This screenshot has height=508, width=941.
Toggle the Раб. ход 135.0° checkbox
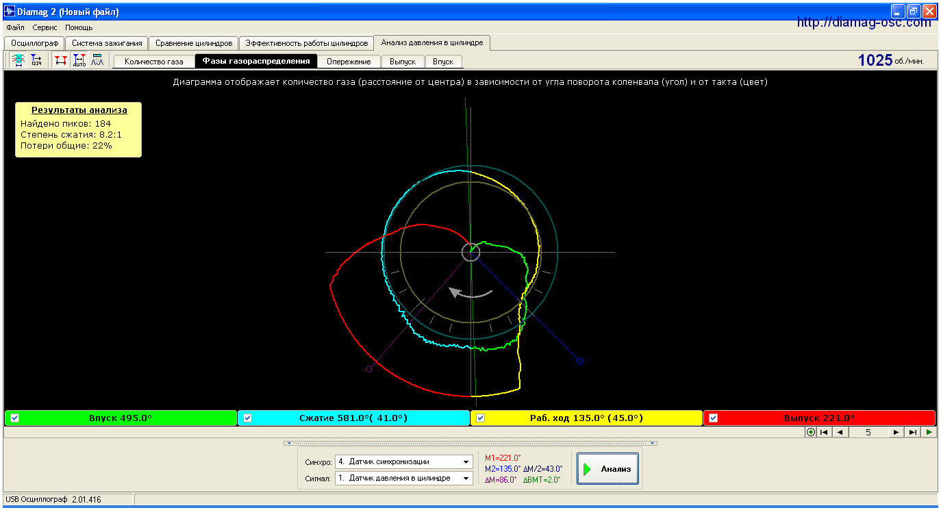481,418
